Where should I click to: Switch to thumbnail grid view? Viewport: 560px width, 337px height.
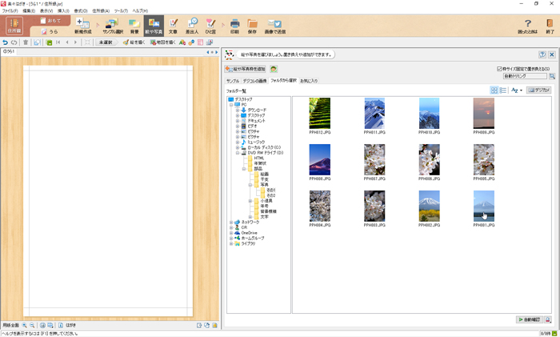tap(494, 90)
